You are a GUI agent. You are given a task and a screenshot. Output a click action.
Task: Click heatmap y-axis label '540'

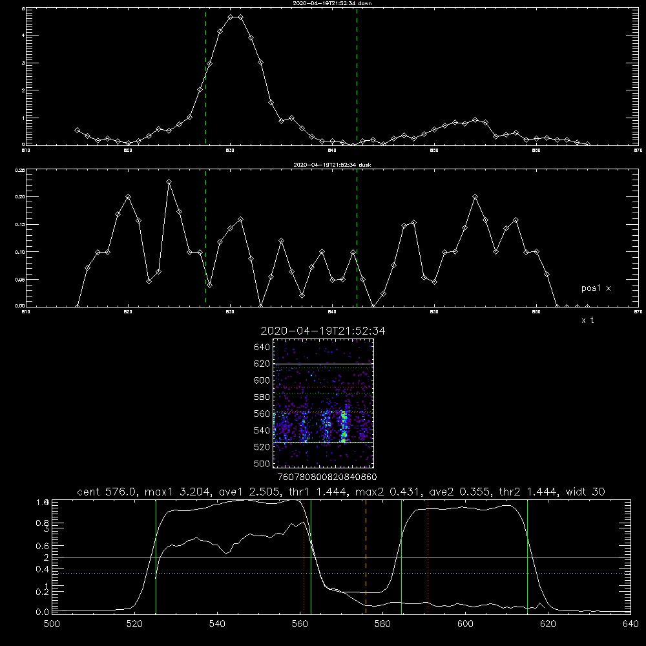pos(262,430)
